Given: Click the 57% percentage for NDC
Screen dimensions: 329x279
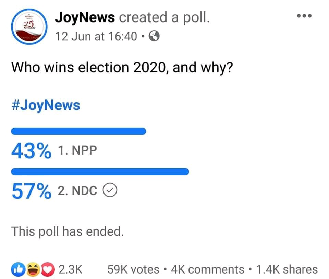Looking at the screenshot, I should coord(31,191).
